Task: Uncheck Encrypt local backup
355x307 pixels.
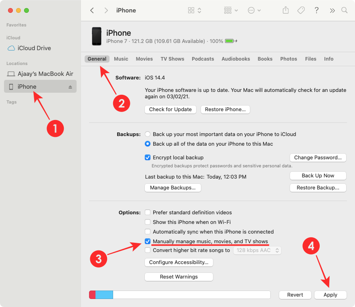Action: pyautogui.click(x=148, y=157)
